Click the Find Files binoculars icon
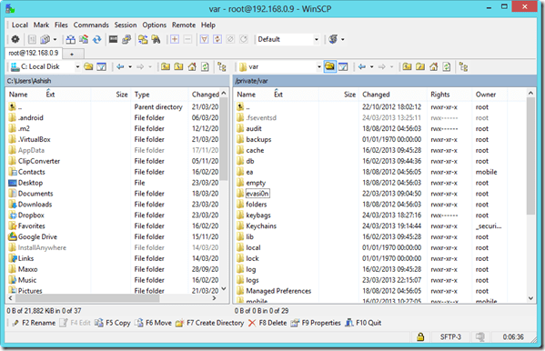545x351 pixels. coord(156,39)
